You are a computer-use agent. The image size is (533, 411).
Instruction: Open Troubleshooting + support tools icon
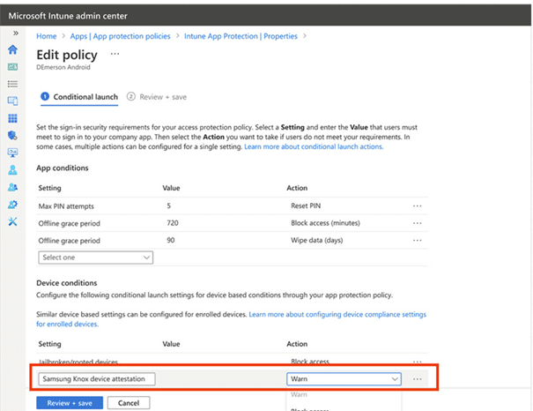12,221
